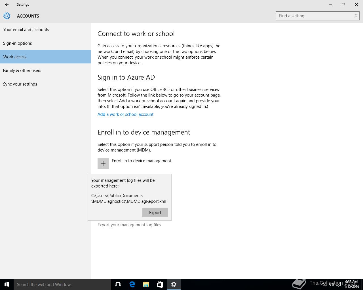Close the Settings window
Viewport: 363px width, 290px height.
[356, 5]
